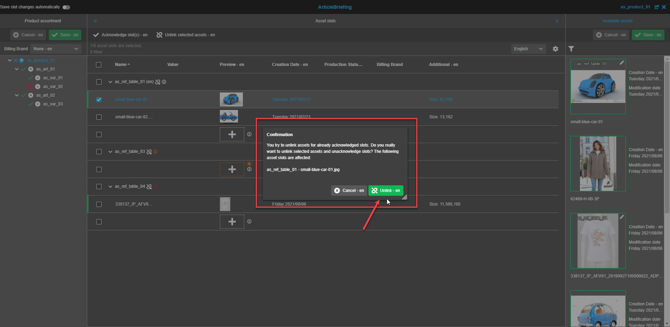Image resolution: width=670 pixels, height=327 pixels.
Task: Collapse the as_ref_table_04 group chevron
Action: tap(110, 186)
